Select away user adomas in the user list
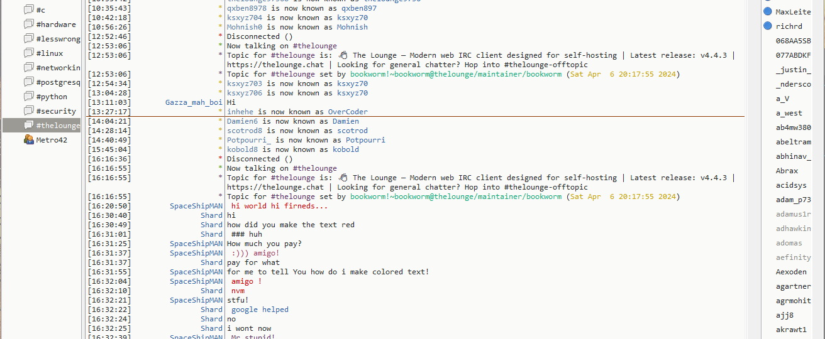825x339 pixels. point(789,243)
